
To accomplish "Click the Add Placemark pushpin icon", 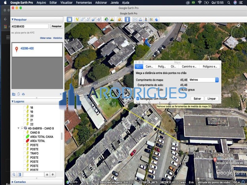I will [x=77, y=19].
